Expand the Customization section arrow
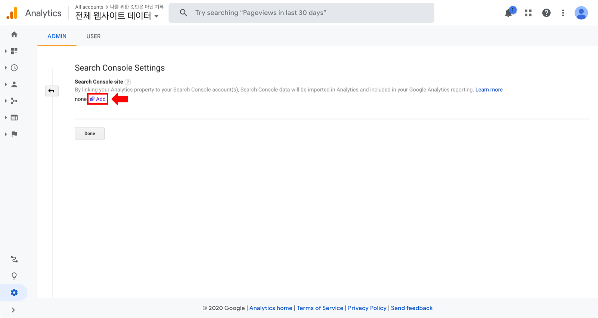598x318 pixels. 6,51
